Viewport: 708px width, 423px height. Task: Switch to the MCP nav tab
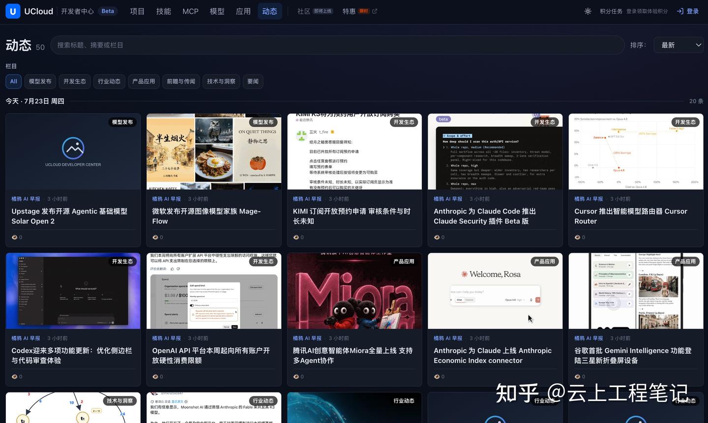coord(190,11)
